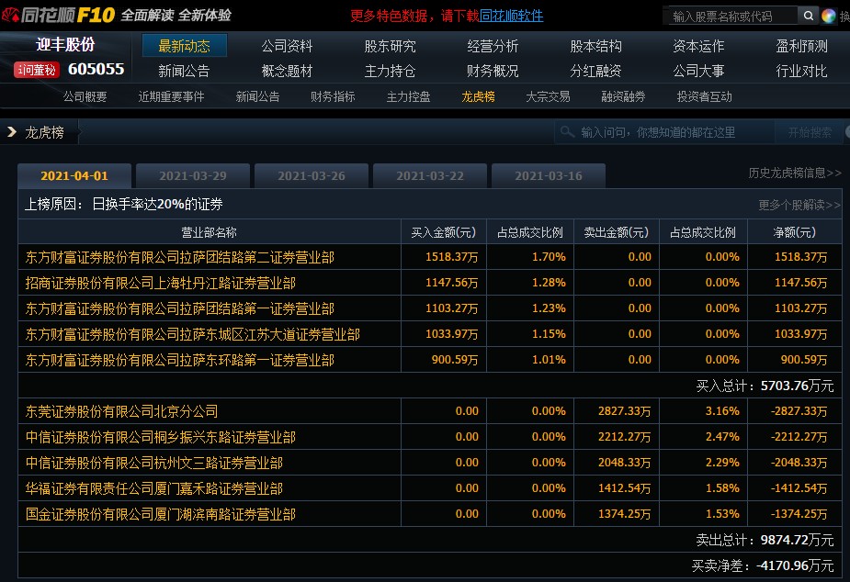Screen dimensions: 850x582
Task: Click 东方财富证券拉萨东环路第一证券营业部 row
Action: pyautogui.click(x=430, y=360)
